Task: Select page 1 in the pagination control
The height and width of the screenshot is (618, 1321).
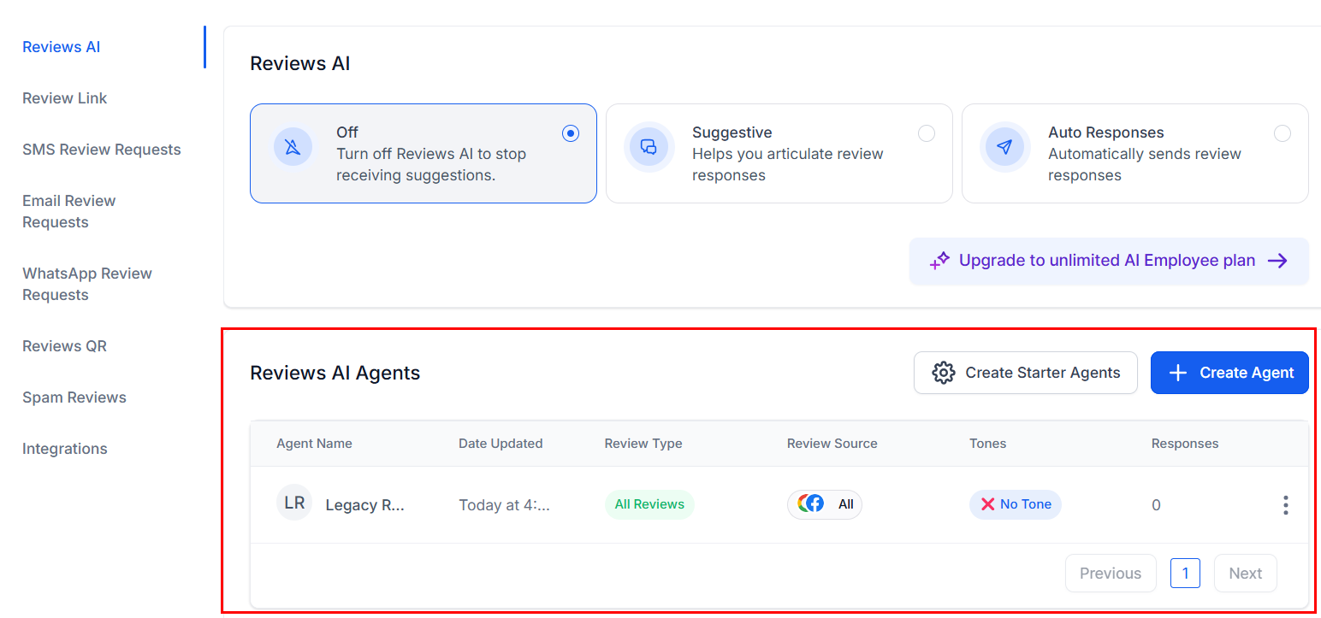Action: pyautogui.click(x=1185, y=573)
